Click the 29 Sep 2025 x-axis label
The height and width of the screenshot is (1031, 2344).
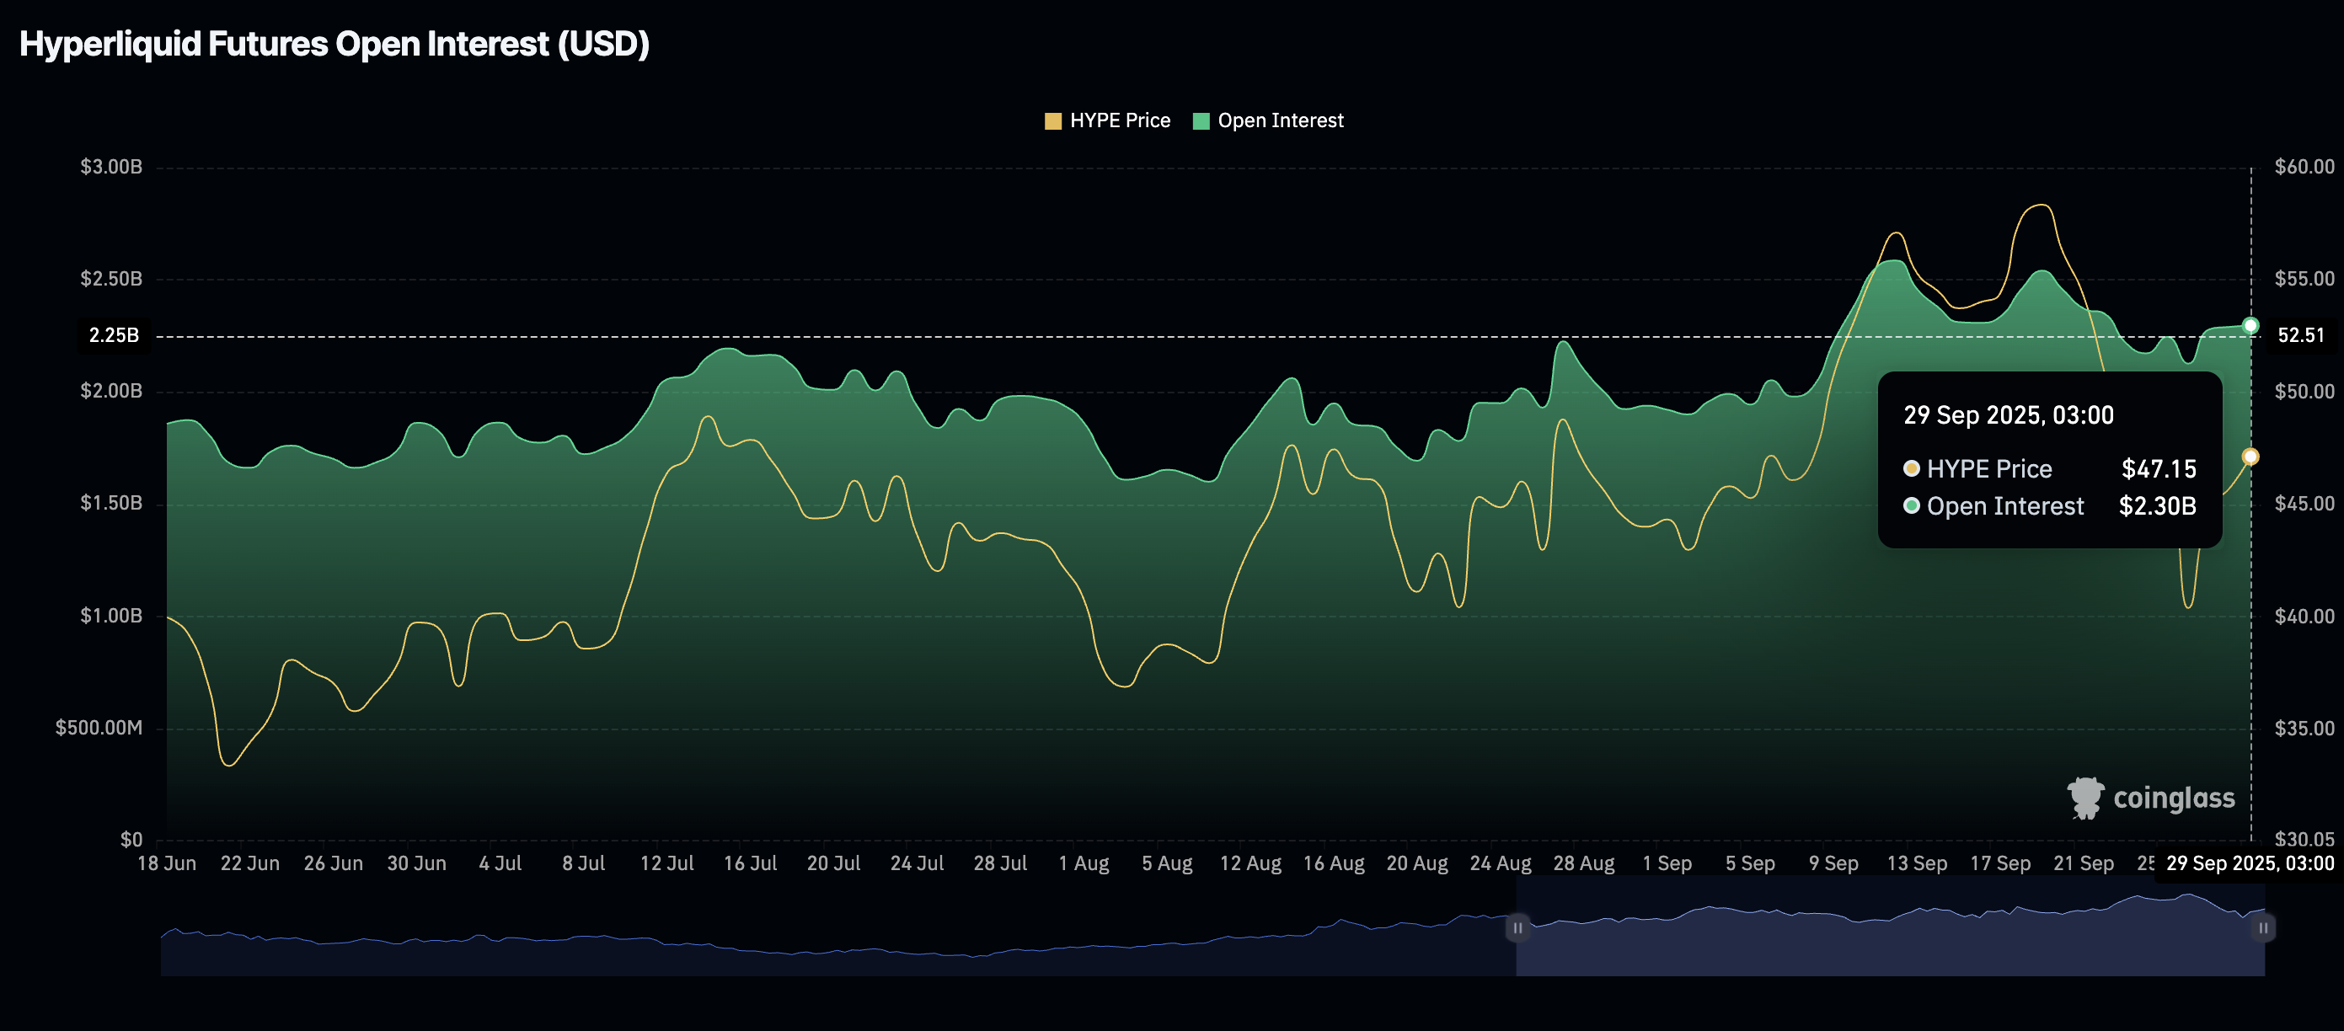point(2249,863)
